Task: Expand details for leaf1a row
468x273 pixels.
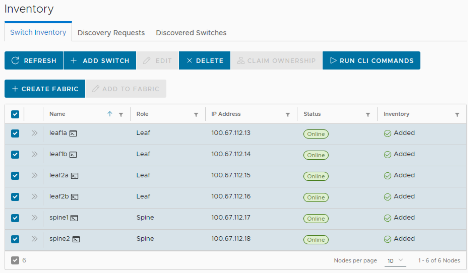Action: tap(34, 133)
